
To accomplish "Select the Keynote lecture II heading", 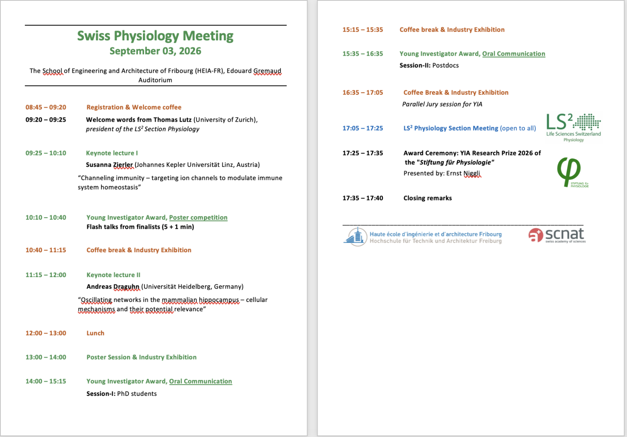I will [113, 275].
